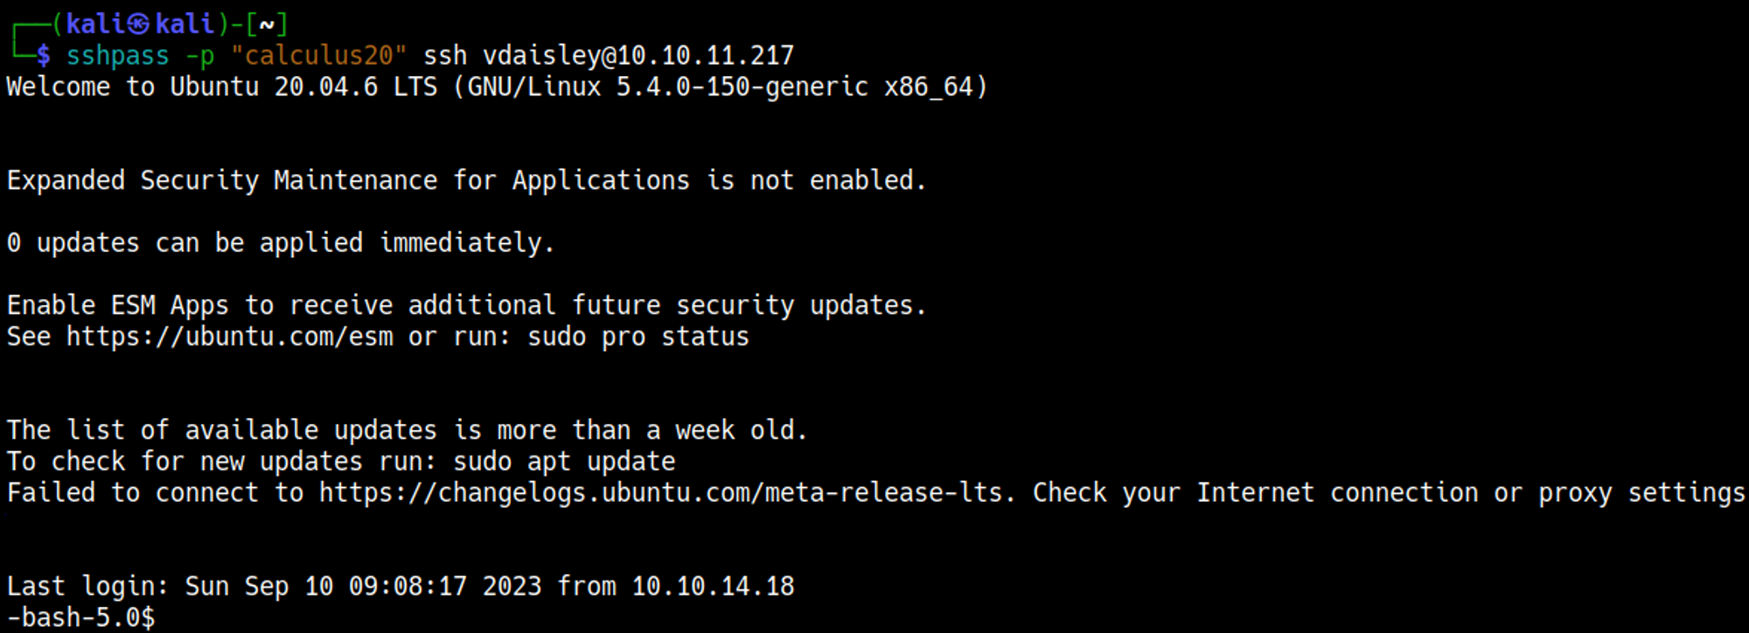This screenshot has width=1749, height=633.
Task: Click the last login IP 10.10.14.18
Action: [713, 587]
